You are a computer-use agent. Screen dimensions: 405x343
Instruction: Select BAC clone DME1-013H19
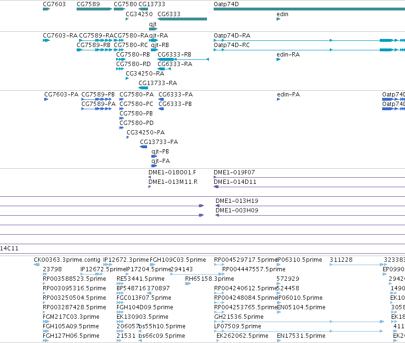[310, 206]
